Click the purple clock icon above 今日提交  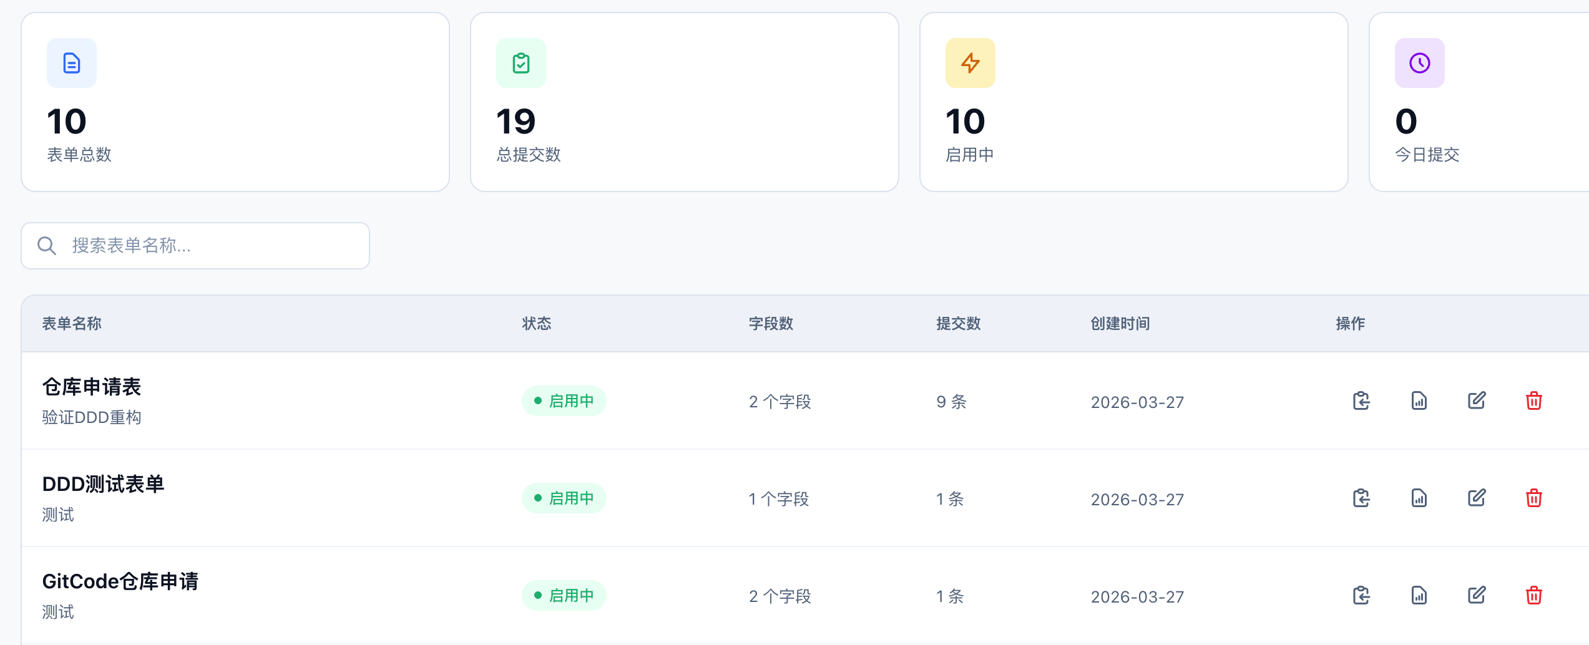[x=1420, y=63]
